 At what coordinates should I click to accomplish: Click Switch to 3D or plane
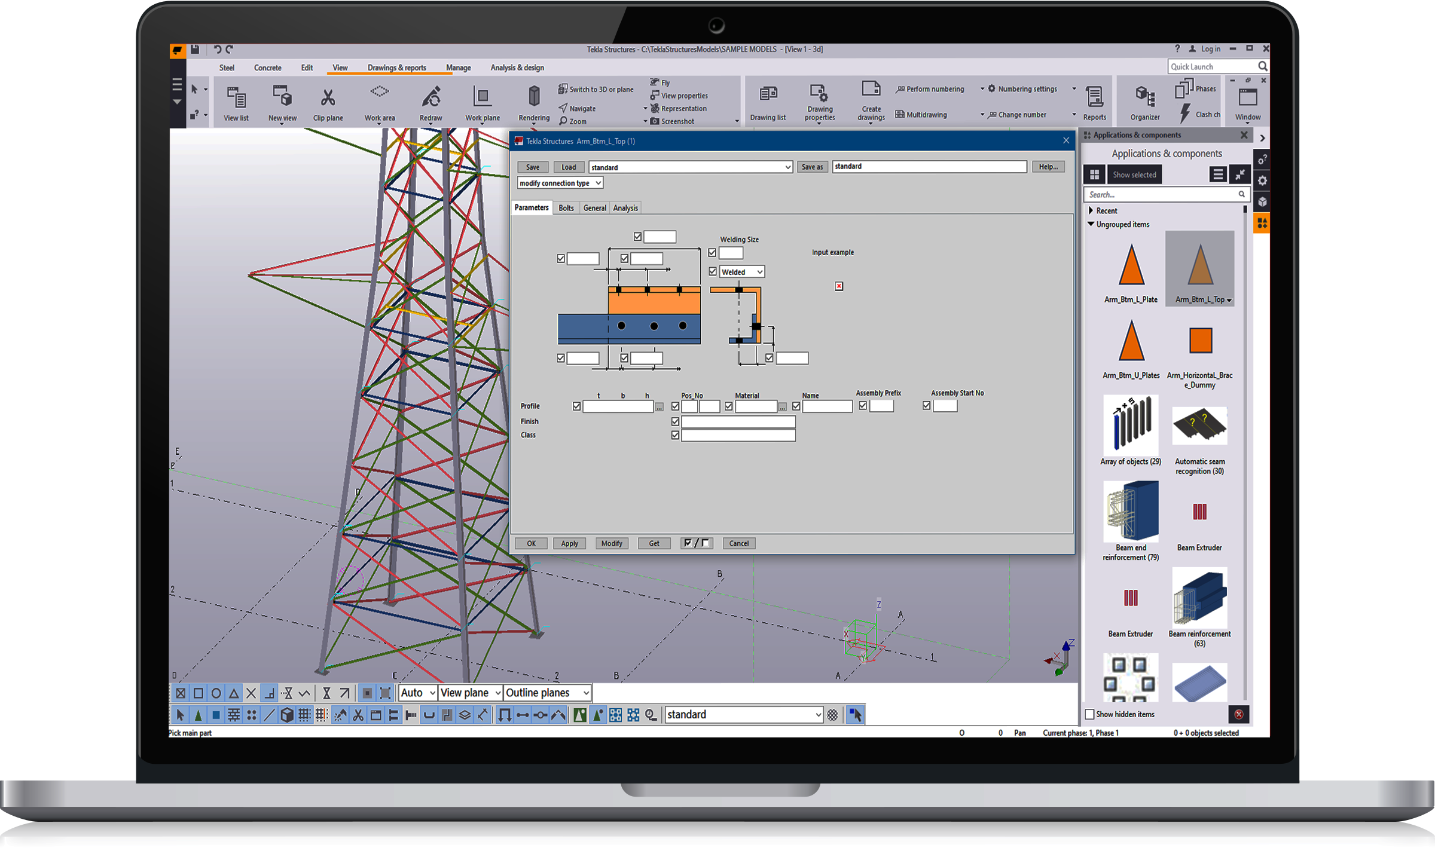click(596, 89)
